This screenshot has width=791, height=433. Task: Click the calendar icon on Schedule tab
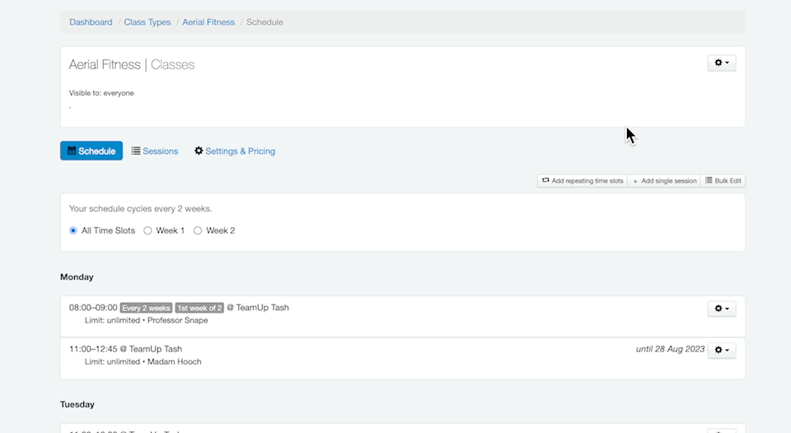tap(72, 151)
